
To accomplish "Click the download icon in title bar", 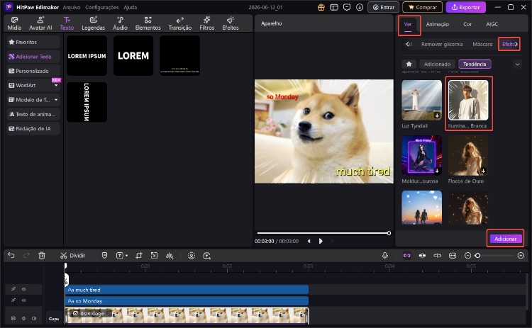I will point(360,7).
